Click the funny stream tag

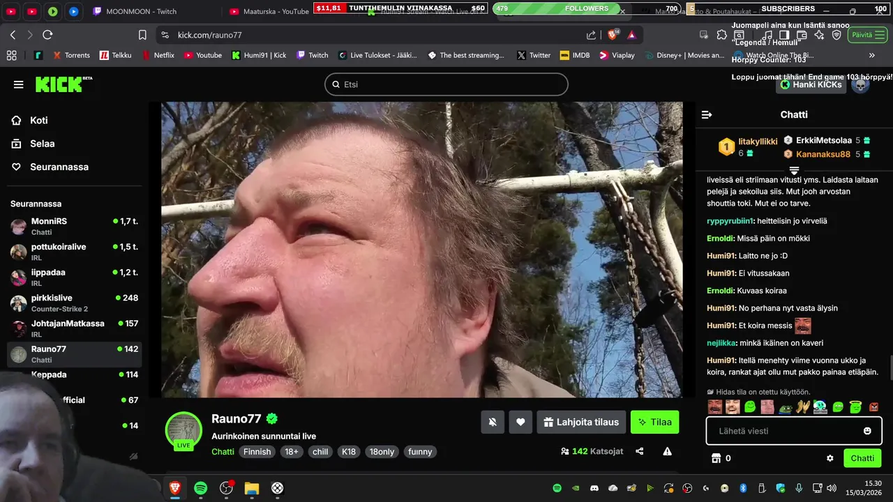pos(420,452)
